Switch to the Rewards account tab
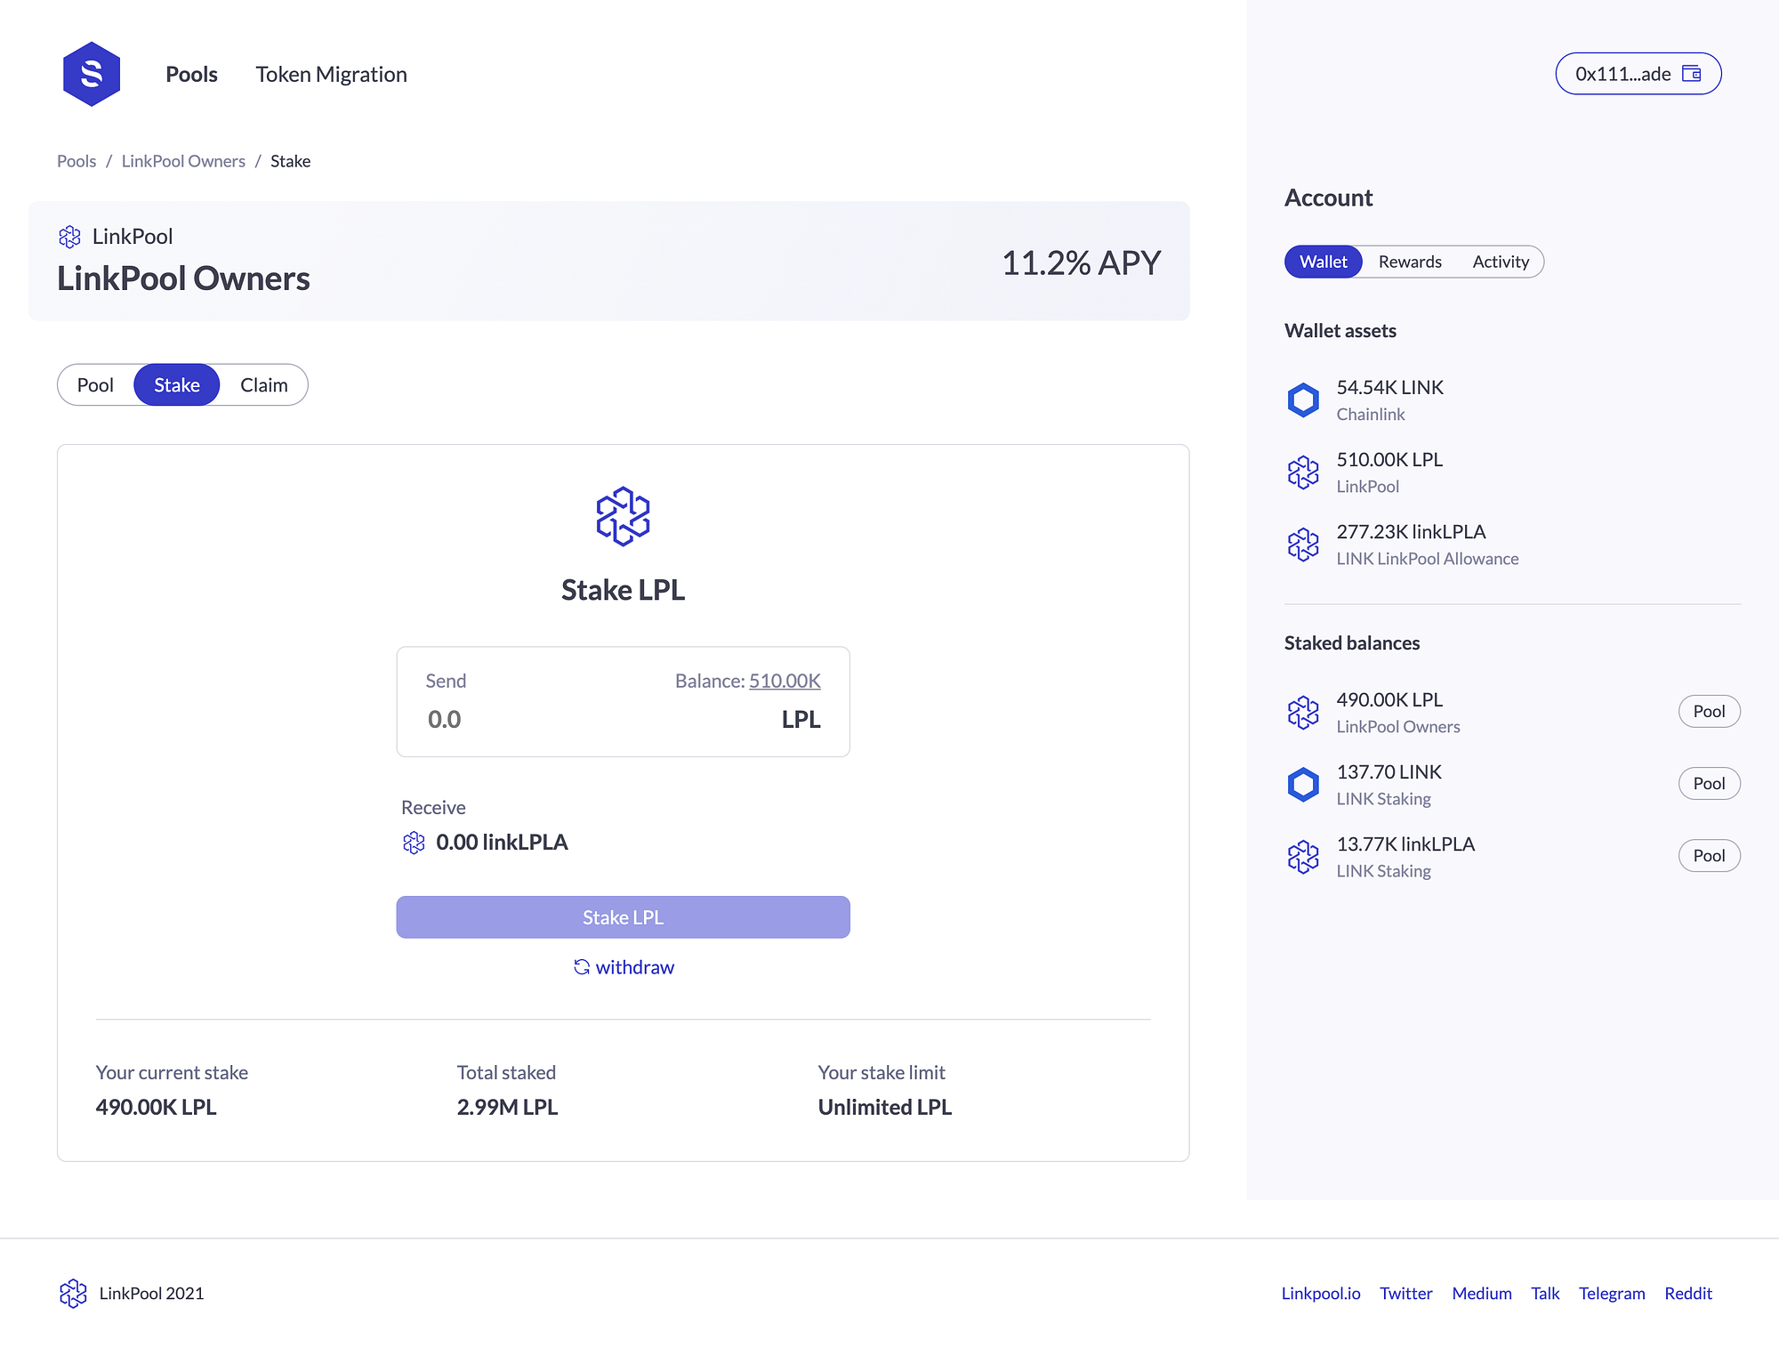Viewport: 1779px width, 1348px height. (x=1410, y=262)
